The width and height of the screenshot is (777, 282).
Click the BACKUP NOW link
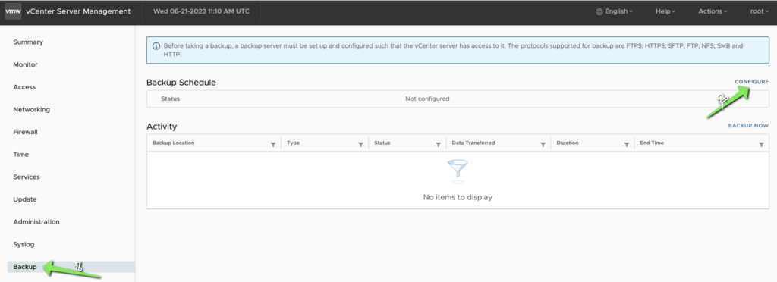pos(748,126)
